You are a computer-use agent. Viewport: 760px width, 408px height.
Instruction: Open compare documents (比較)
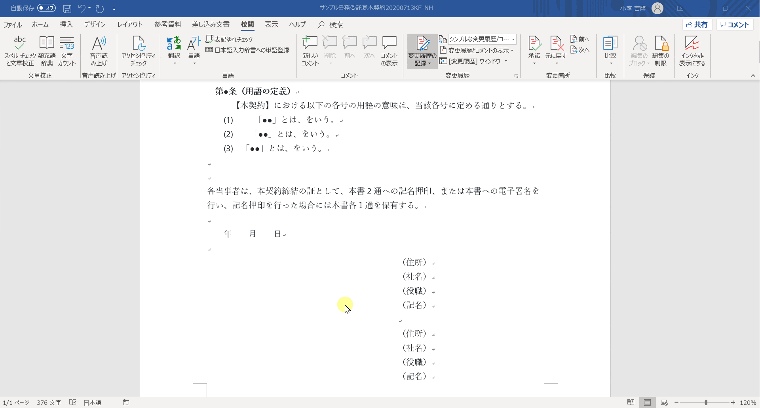pos(610,51)
